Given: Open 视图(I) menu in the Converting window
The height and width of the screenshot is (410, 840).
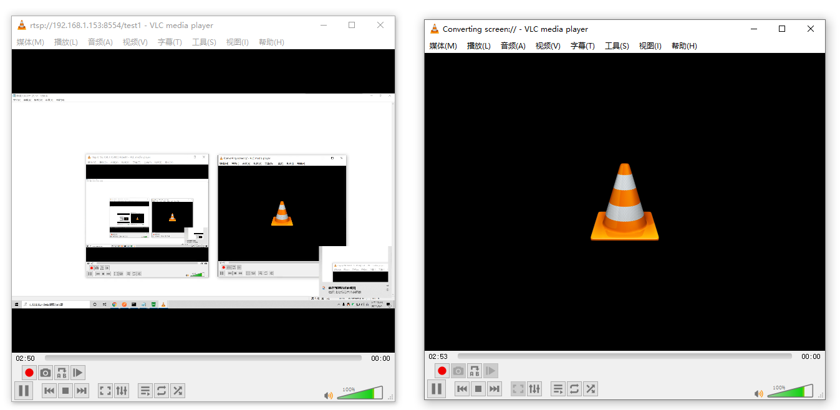Looking at the screenshot, I should point(650,46).
